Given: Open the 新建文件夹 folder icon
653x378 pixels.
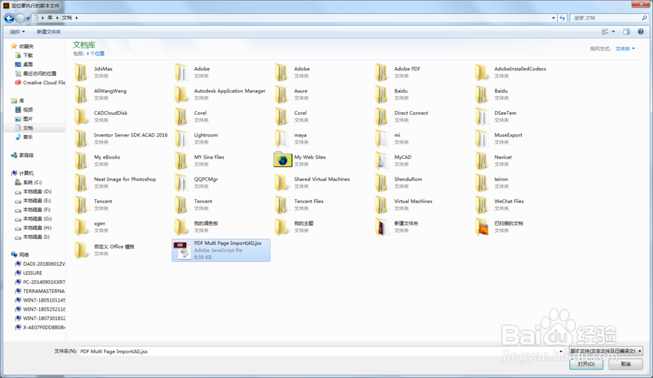Looking at the screenshot, I should (381, 227).
